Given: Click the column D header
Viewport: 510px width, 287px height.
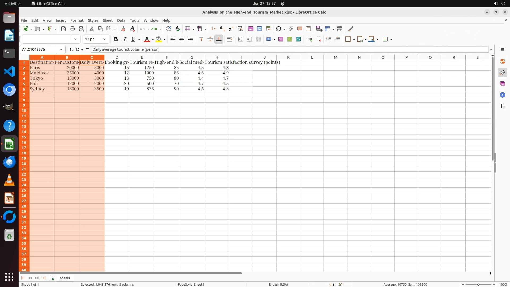Looking at the screenshot, I should click(x=117, y=57).
